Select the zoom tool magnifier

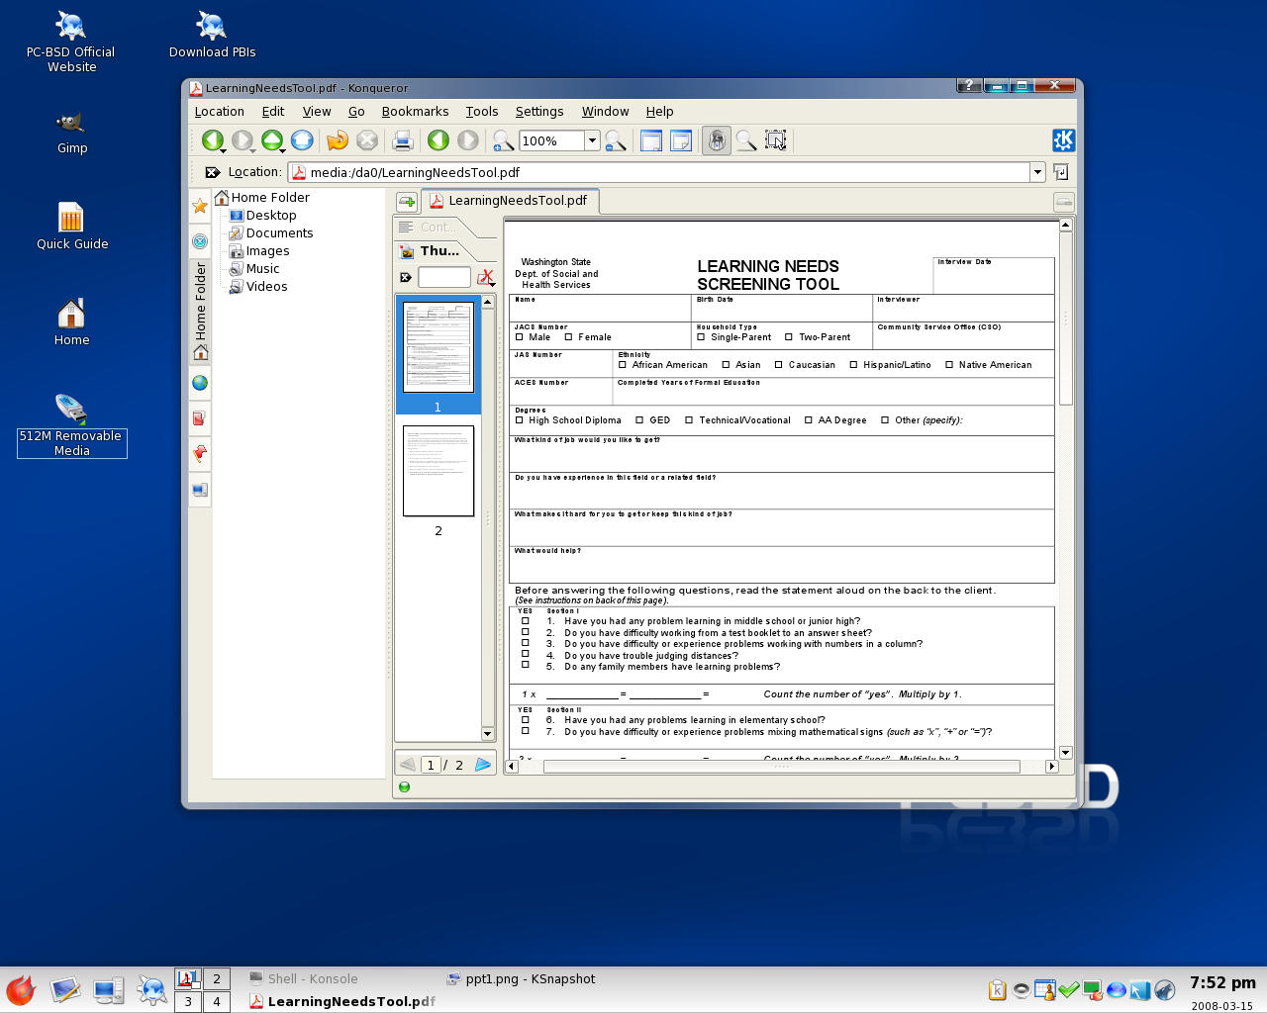click(746, 140)
